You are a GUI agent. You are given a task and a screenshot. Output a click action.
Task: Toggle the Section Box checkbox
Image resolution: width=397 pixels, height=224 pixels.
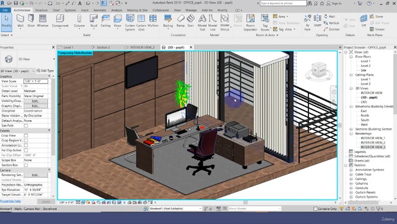point(26,165)
